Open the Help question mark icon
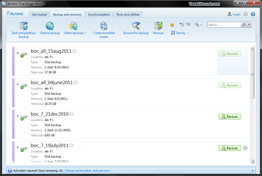This screenshot has width=262, height=176. click(253, 14)
